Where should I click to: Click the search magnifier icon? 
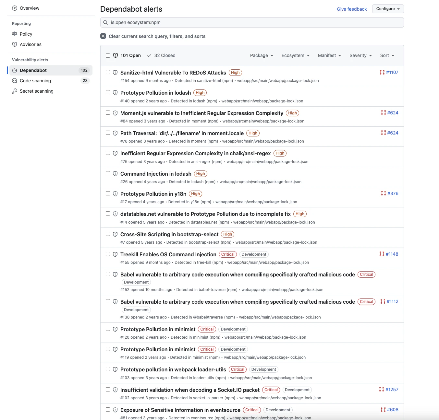pyautogui.click(x=105, y=22)
